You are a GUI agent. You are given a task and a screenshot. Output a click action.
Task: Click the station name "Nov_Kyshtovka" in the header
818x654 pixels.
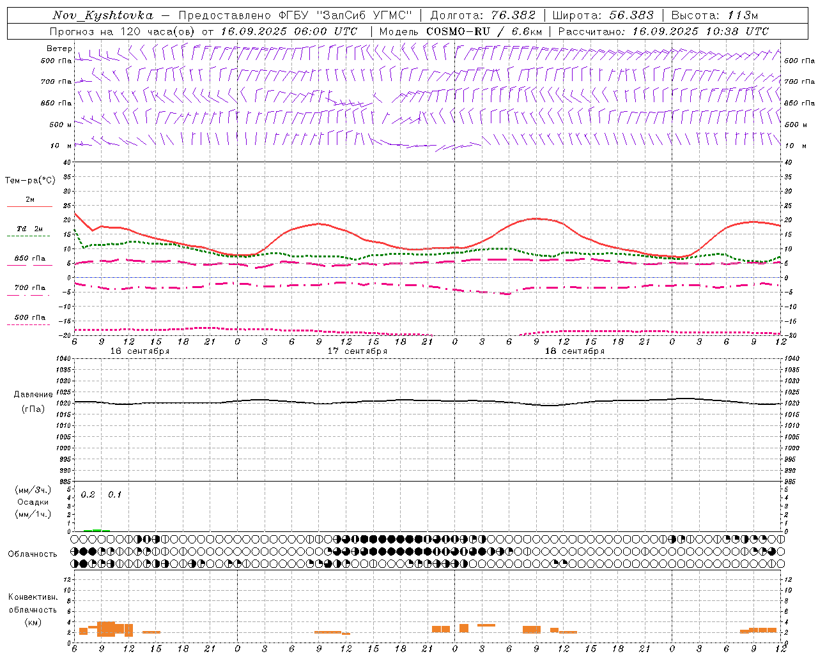click(x=103, y=15)
